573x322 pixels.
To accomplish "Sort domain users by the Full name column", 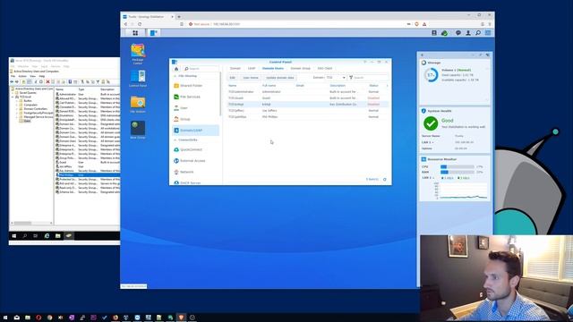I will [269, 86].
